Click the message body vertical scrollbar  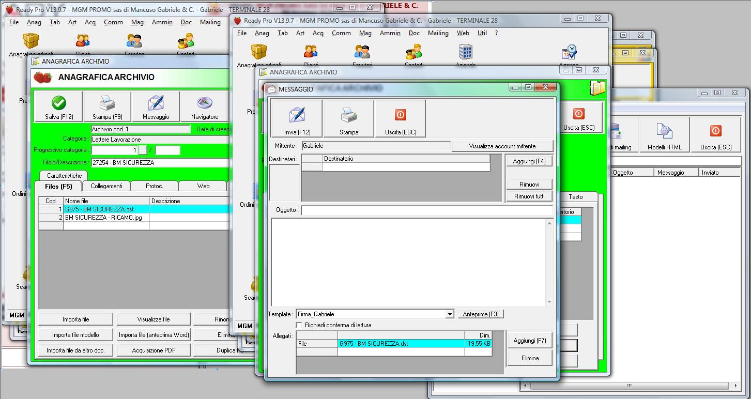549,262
